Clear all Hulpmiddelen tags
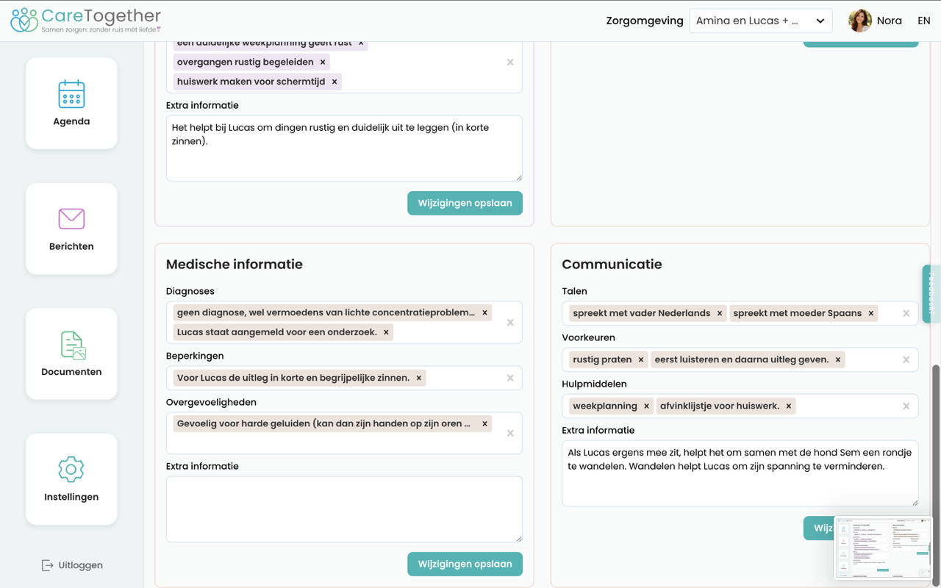The height and width of the screenshot is (588, 941). [x=906, y=406]
